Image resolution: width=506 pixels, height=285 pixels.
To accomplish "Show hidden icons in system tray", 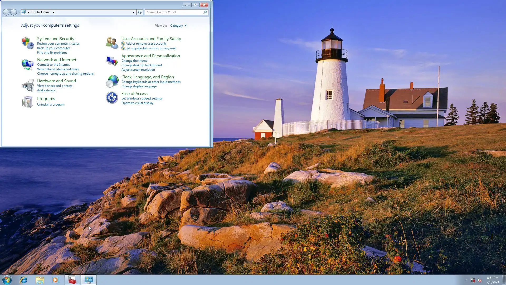I will (466, 280).
